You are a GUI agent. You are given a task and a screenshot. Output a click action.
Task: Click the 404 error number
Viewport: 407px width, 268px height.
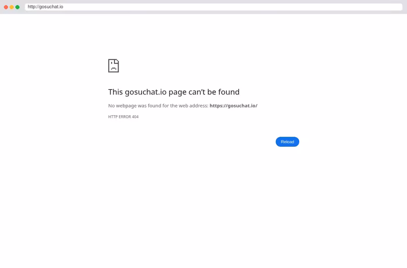(x=135, y=117)
